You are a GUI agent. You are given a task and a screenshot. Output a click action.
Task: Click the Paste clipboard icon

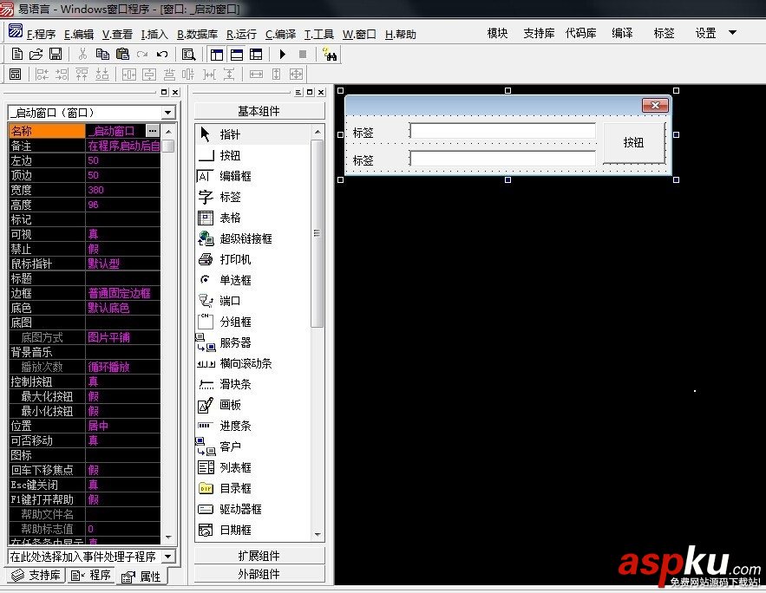point(122,54)
